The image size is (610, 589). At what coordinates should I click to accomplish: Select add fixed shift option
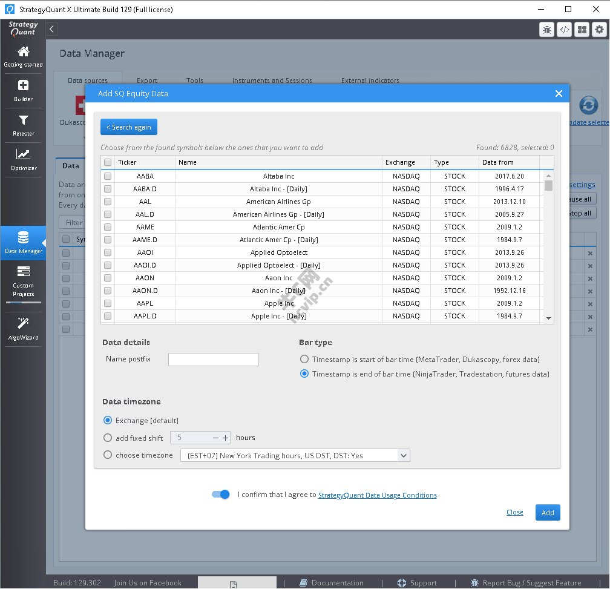(108, 438)
